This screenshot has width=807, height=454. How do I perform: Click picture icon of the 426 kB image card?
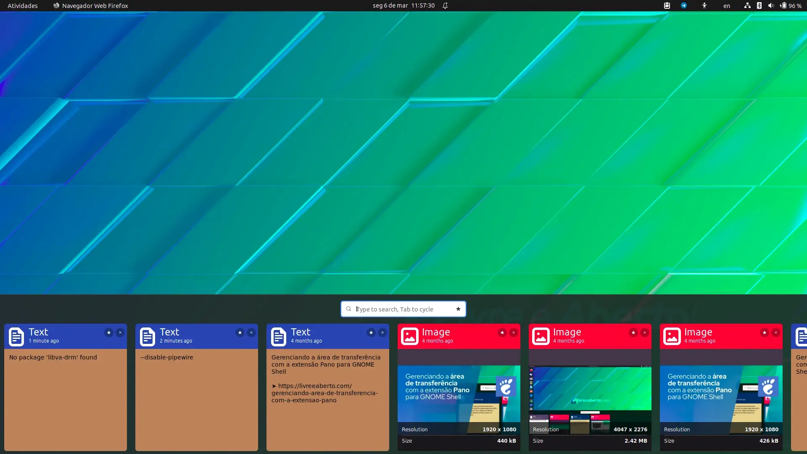pyautogui.click(x=672, y=337)
